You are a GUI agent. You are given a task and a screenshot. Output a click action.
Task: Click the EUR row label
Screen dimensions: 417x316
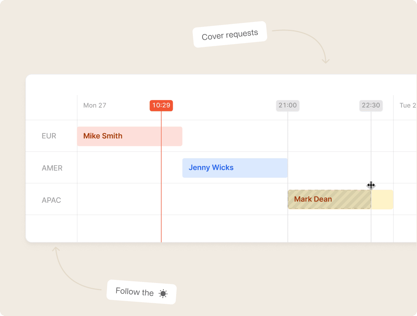(49, 136)
